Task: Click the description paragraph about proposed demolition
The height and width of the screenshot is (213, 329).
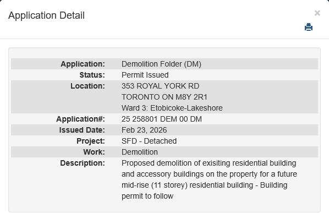Action: pos(209,179)
